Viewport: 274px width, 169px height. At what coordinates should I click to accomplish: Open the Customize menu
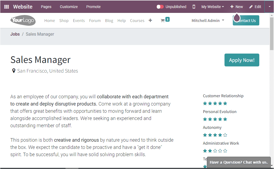pyautogui.click(x=69, y=7)
